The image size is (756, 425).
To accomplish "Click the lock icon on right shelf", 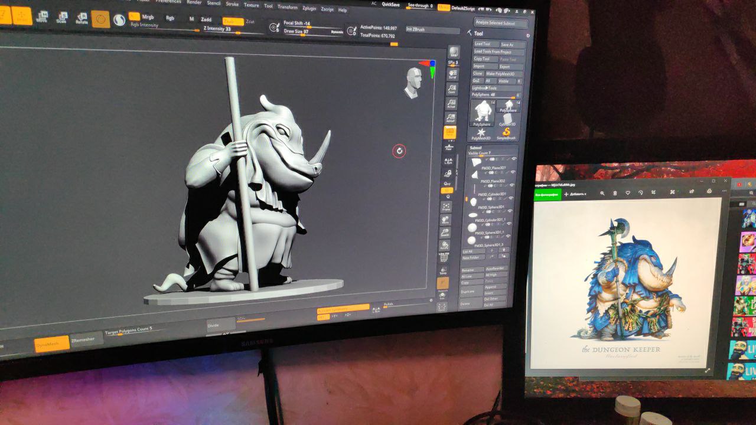I will coord(448,174).
